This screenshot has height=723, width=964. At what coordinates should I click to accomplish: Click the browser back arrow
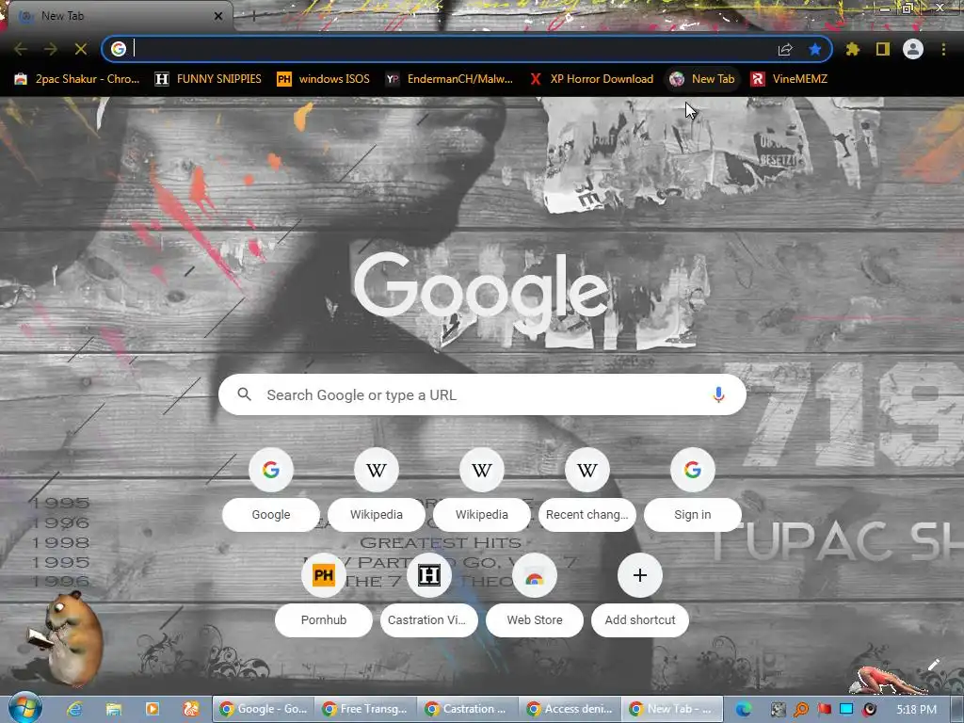point(21,49)
